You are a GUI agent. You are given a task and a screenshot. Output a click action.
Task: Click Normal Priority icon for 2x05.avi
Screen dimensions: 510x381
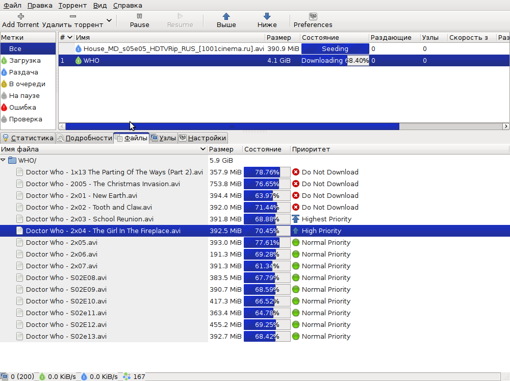pyautogui.click(x=296, y=242)
